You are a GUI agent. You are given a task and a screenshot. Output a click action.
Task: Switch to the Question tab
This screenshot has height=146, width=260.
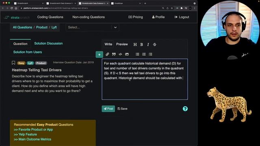pyautogui.click(x=20, y=44)
